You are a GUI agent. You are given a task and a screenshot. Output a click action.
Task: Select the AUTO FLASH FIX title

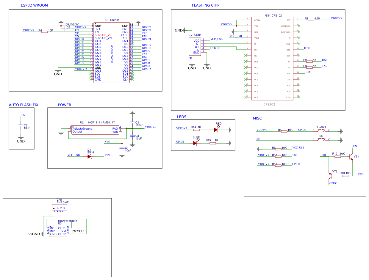tap(24, 105)
